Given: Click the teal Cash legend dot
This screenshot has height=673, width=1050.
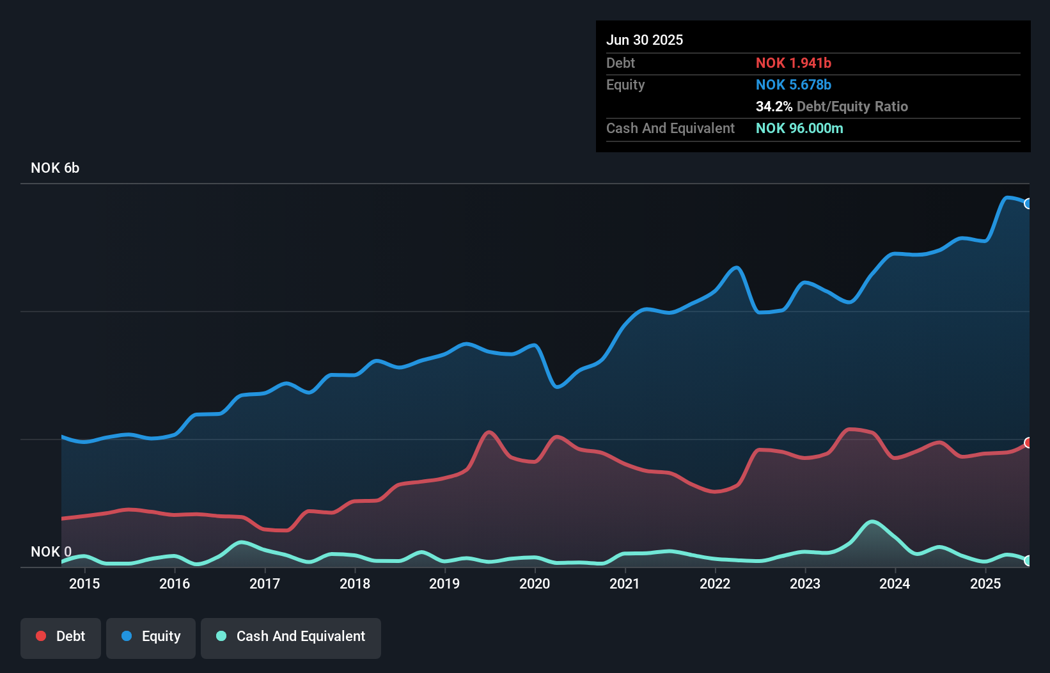Looking at the screenshot, I should point(221,636).
